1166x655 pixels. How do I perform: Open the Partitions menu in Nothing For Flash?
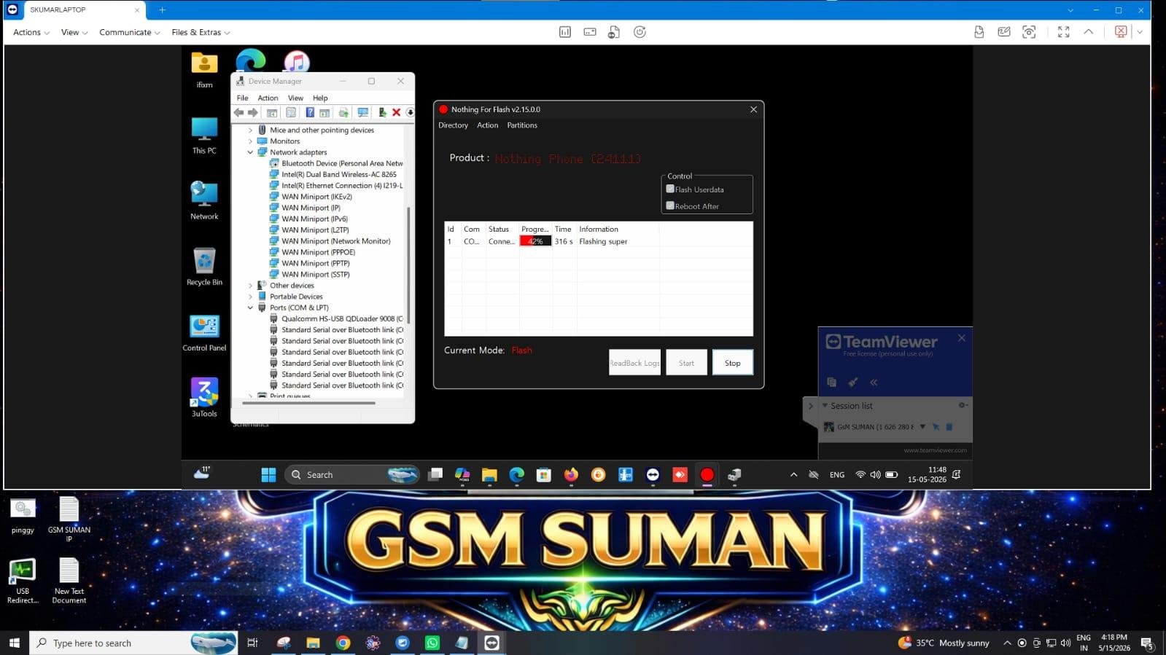(522, 125)
